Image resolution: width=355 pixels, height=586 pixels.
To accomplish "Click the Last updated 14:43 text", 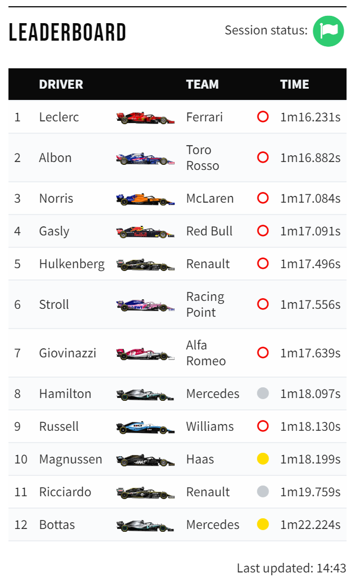I will (x=292, y=568).
